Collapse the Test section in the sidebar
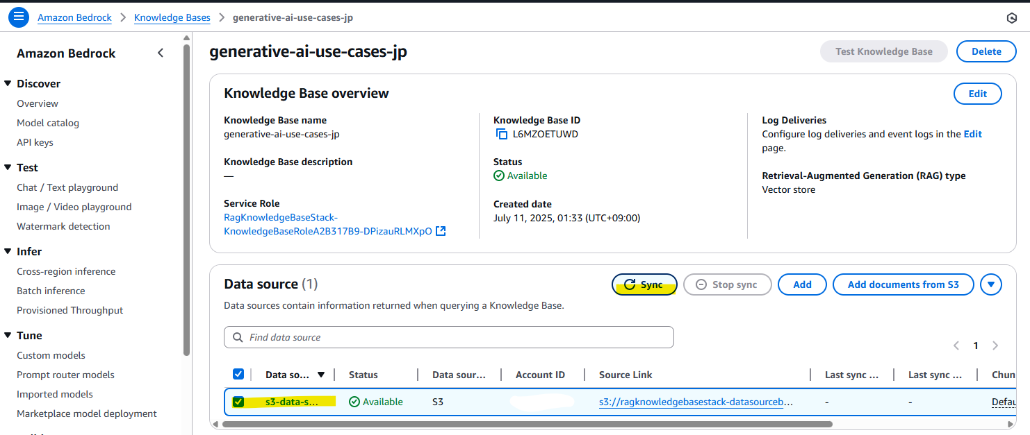1030x435 pixels. click(x=8, y=167)
